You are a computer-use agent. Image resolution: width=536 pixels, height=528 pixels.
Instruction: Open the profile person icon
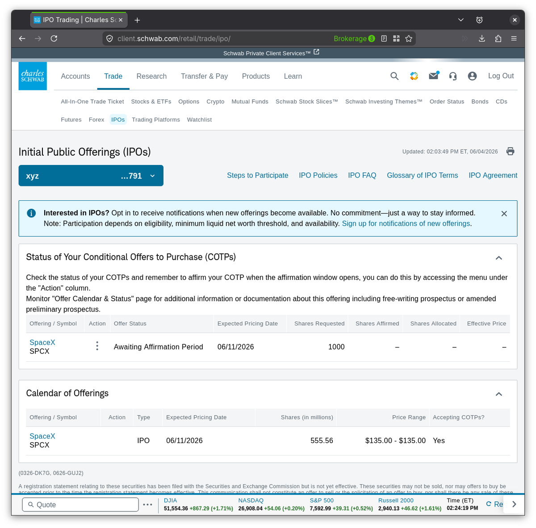point(472,76)
